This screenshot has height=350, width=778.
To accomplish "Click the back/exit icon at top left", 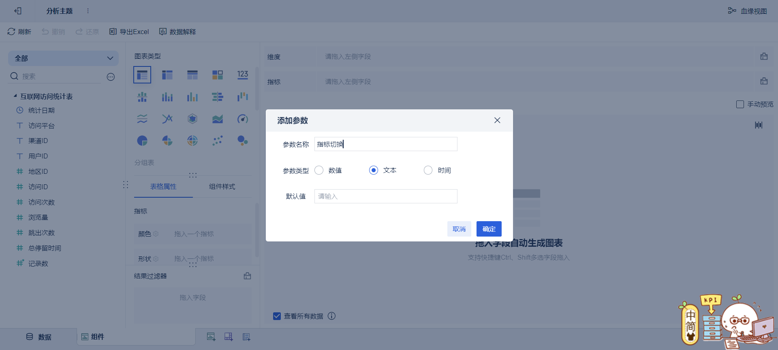I will [18, 11].
